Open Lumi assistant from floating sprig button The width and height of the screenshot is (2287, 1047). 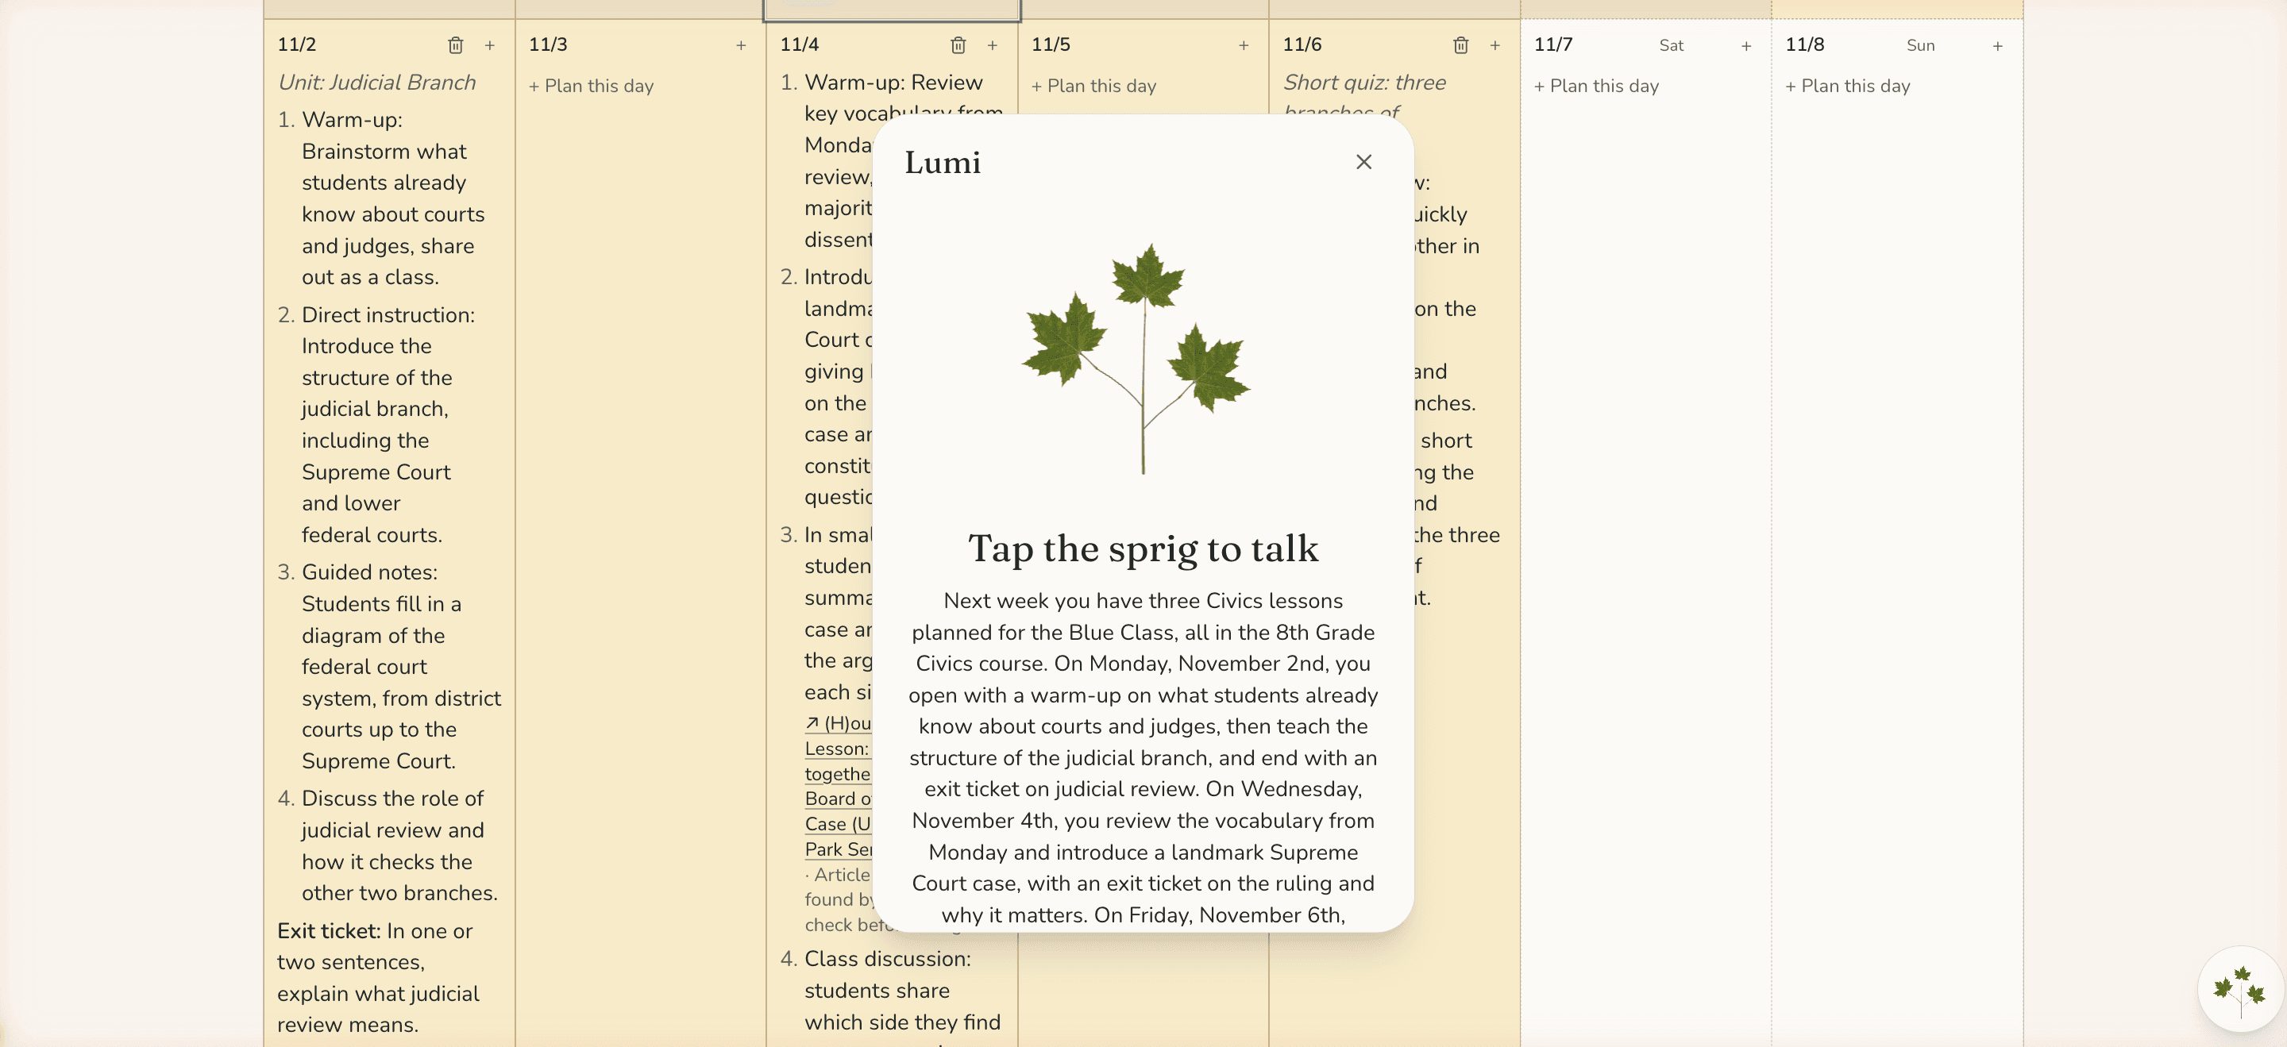point(2240,989)
